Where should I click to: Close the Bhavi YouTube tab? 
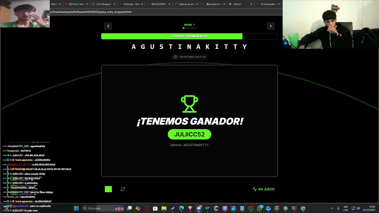point(87,4)
